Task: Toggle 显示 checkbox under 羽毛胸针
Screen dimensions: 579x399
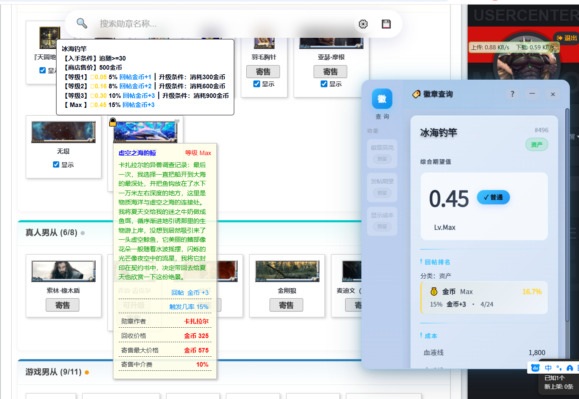Action: tap(257, 84)
